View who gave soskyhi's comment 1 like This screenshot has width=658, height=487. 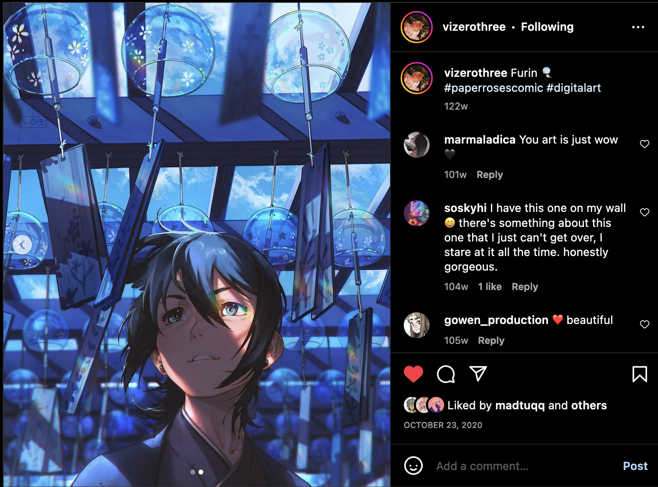tap(489, 287)
